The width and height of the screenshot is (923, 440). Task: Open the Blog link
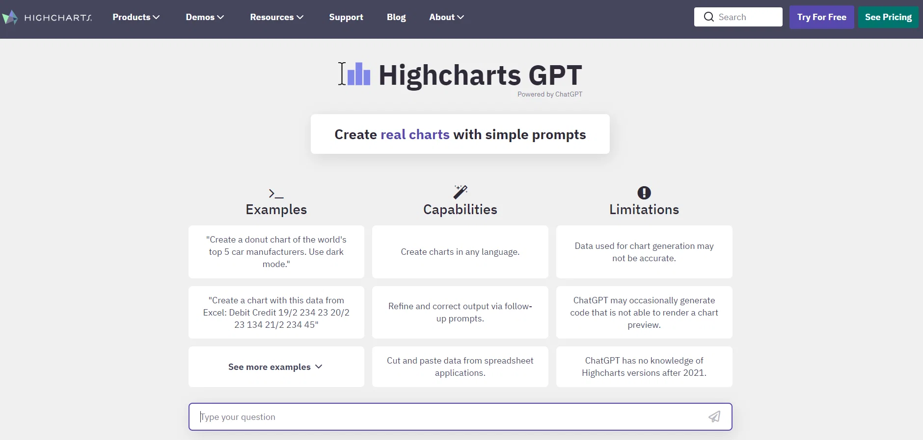point(396,17)
